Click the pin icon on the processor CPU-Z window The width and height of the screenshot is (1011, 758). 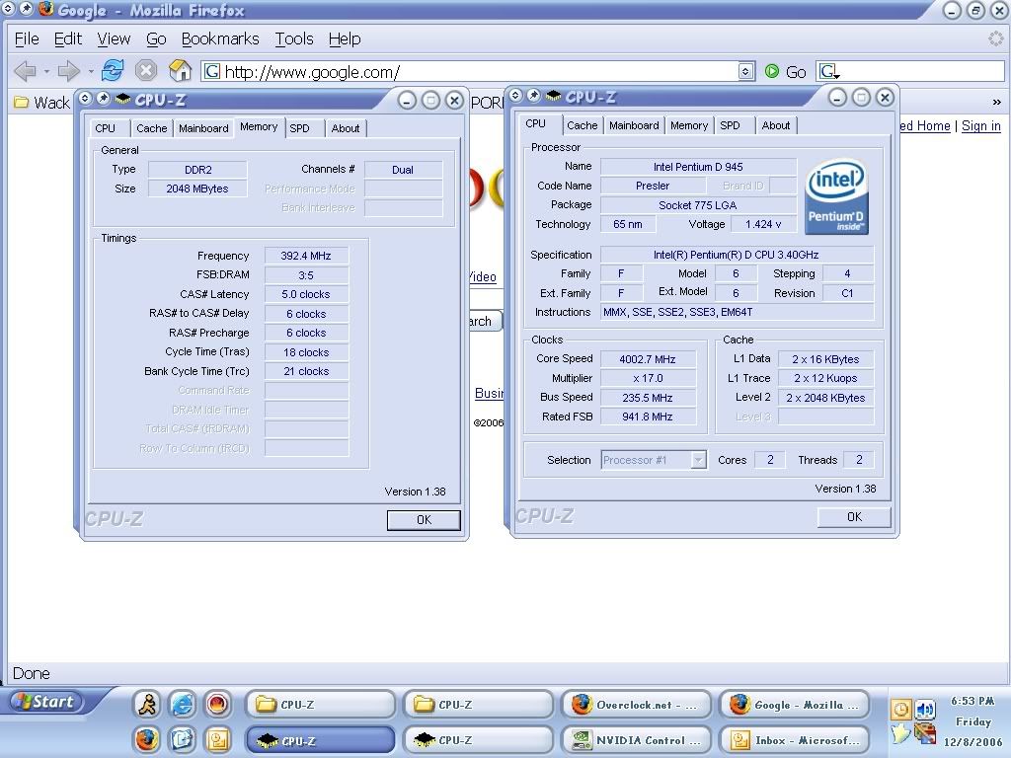coord(534,96)
